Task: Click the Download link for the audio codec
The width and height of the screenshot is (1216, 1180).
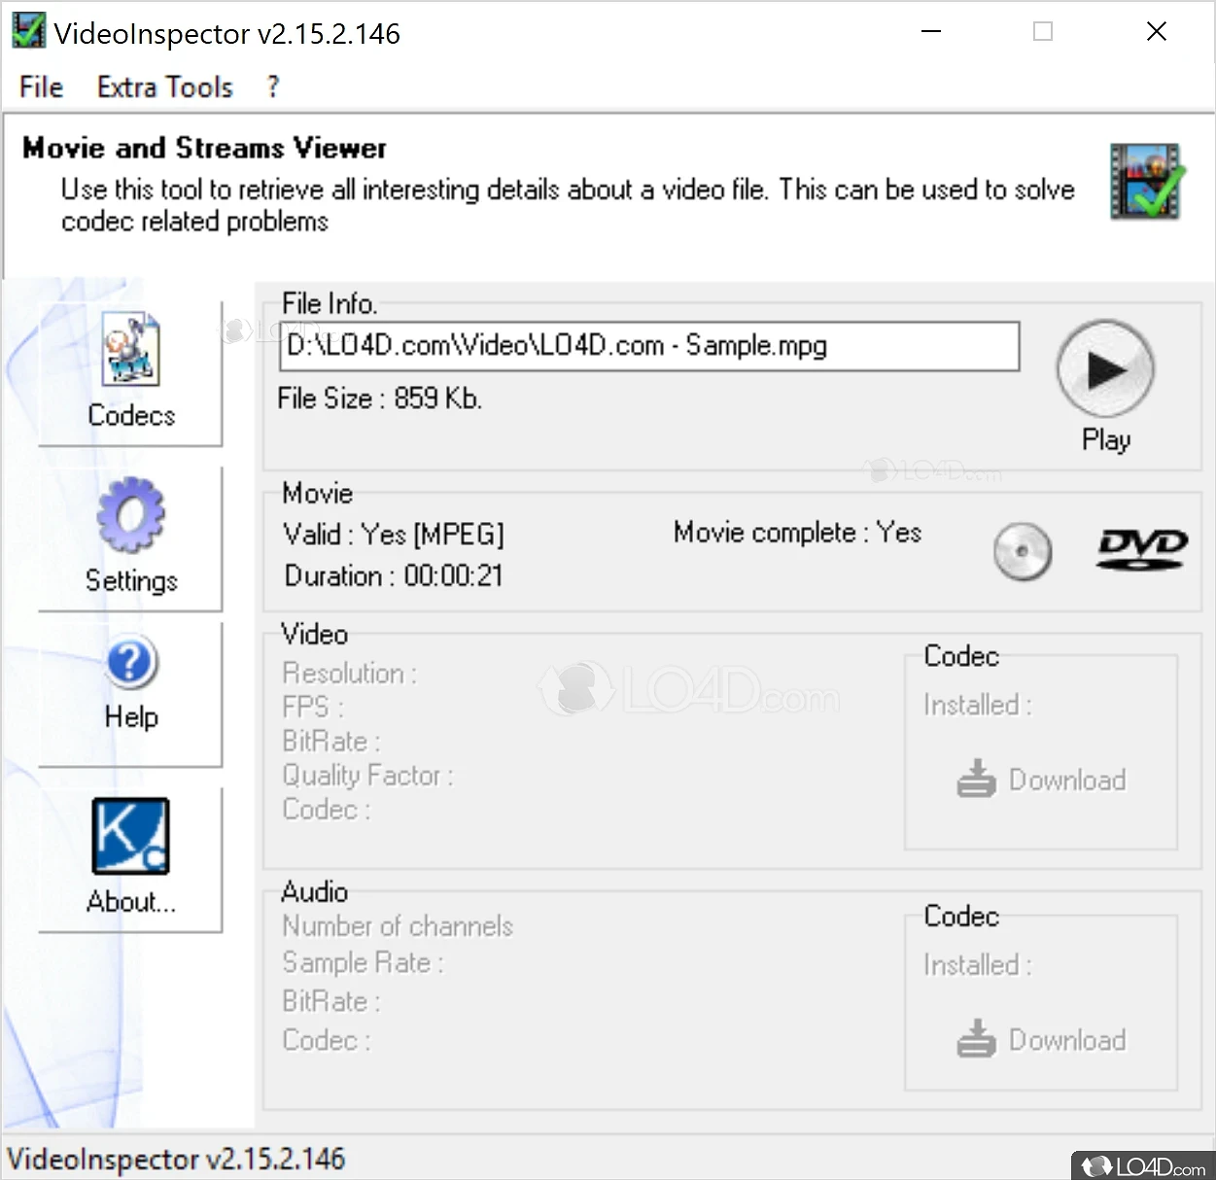Action: (1068, 1038)
